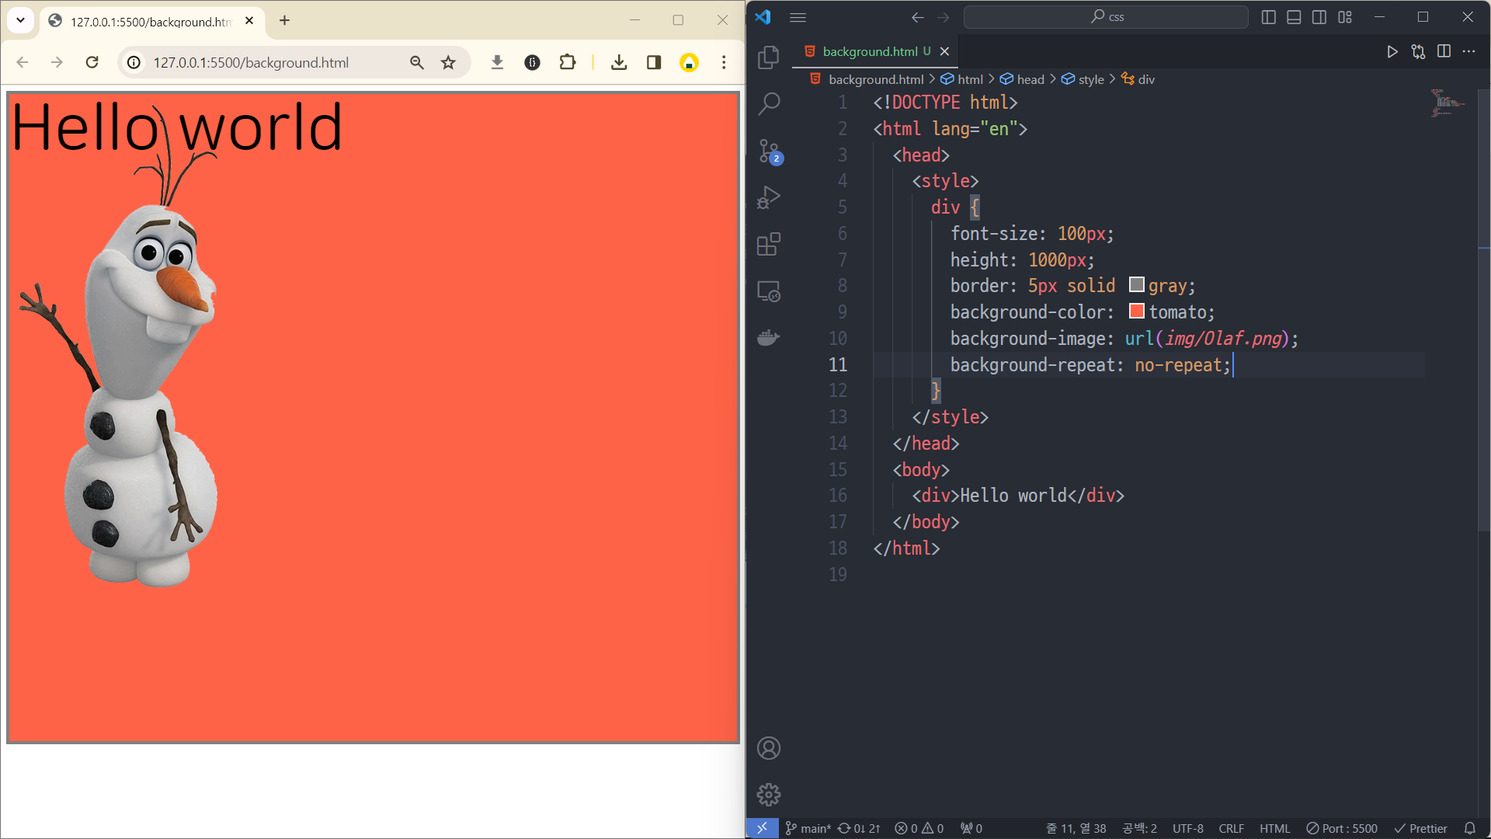This screenshot has width=1491, height=839.
Task: Open the VS Code hamburger application menu
Action: [x=798, y=17]
